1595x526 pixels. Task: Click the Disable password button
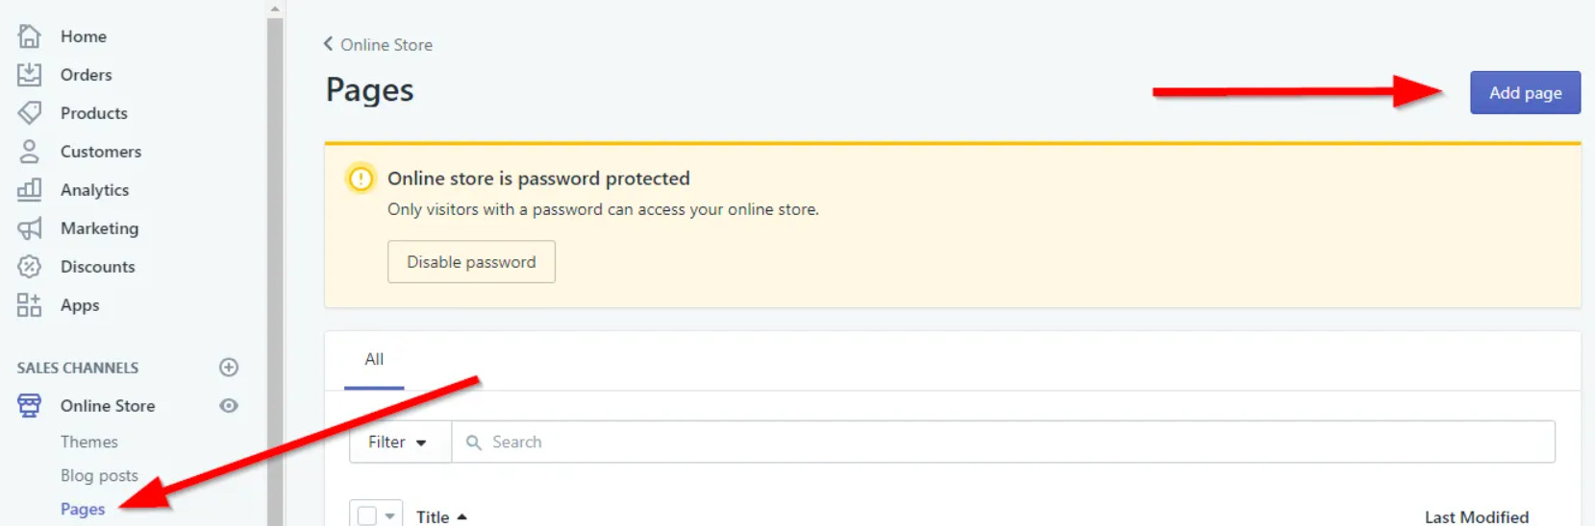(471, 262)
